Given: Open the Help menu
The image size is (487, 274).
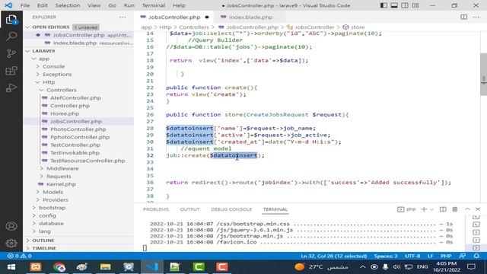Looking at the screenshot, I should pos(179,5).
